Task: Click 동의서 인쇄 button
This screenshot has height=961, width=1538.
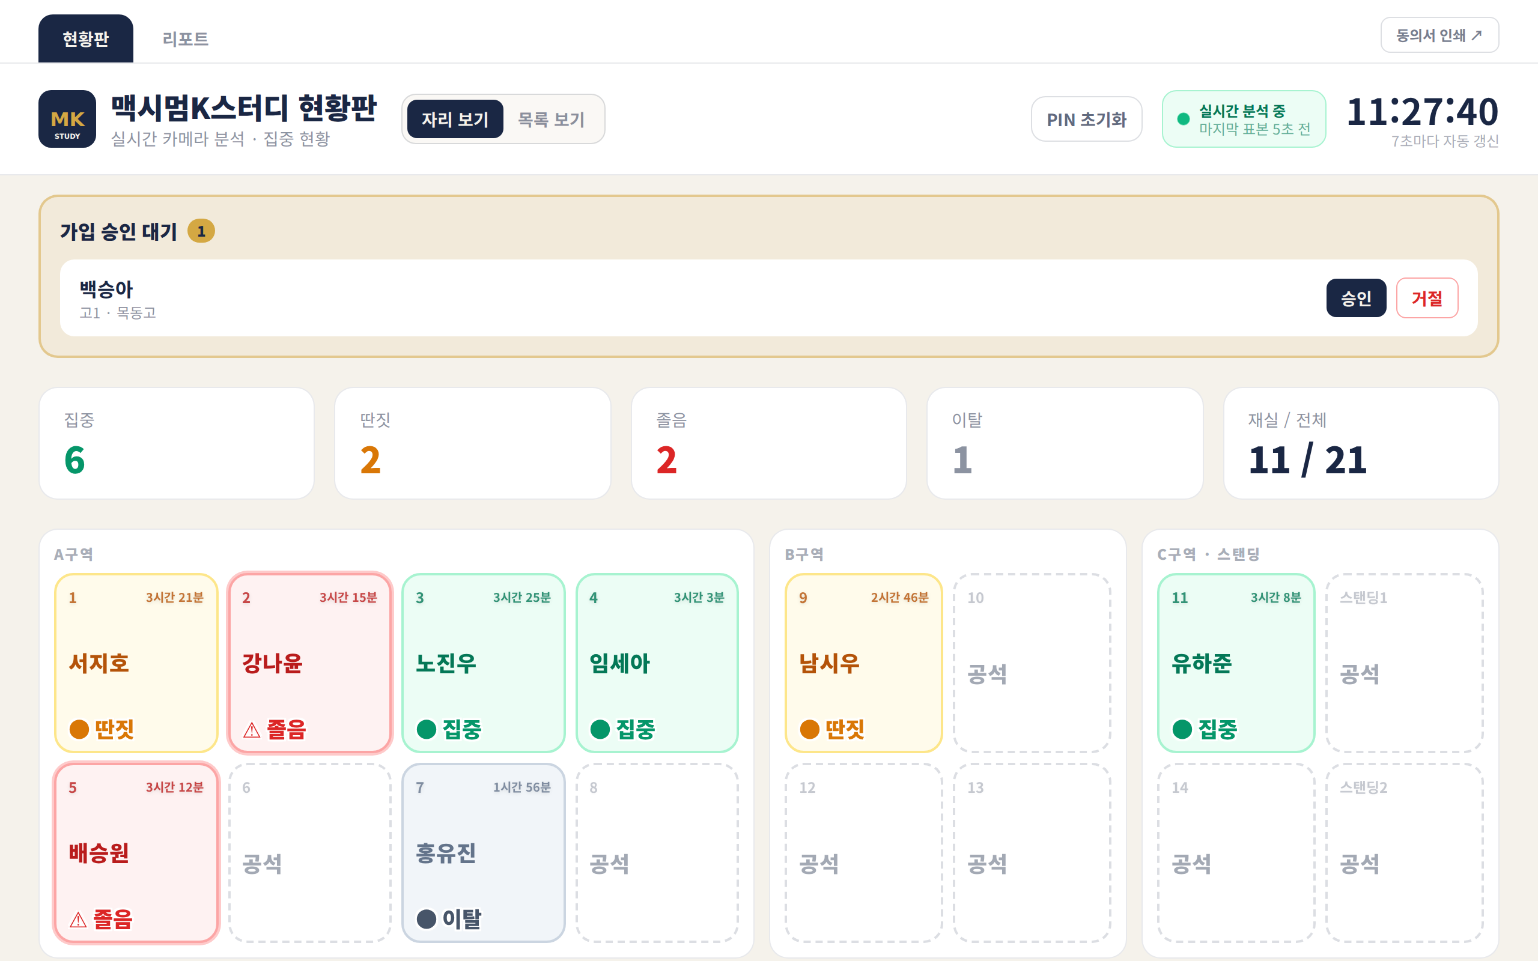Action: 1439,35
